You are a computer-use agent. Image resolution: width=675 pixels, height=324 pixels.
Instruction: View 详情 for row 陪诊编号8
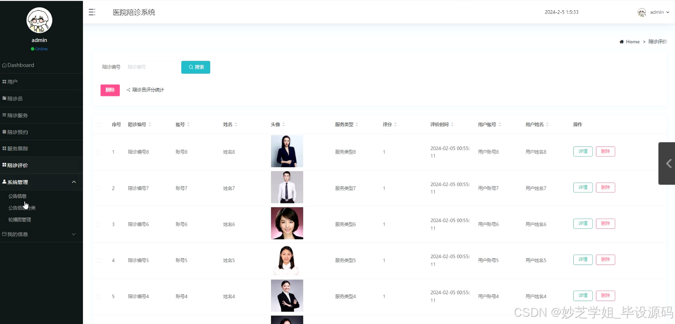point(583,152)
